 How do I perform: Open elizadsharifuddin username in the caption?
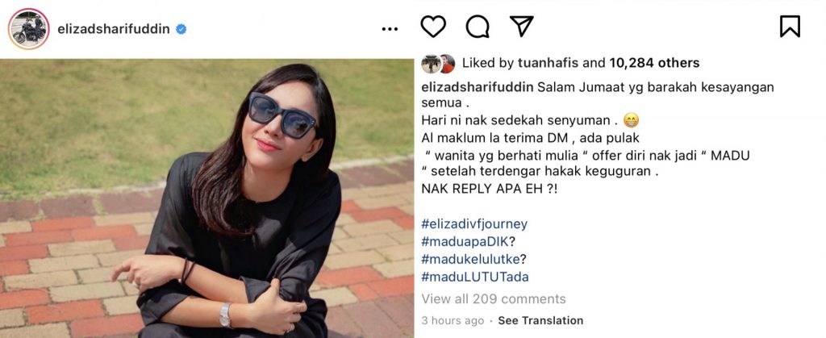(478, 87)
